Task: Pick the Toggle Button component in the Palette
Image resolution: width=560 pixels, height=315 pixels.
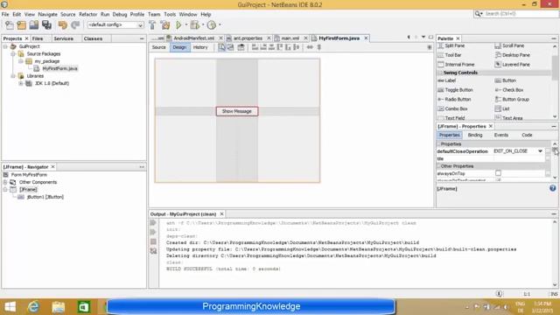Action: (455, 90)
